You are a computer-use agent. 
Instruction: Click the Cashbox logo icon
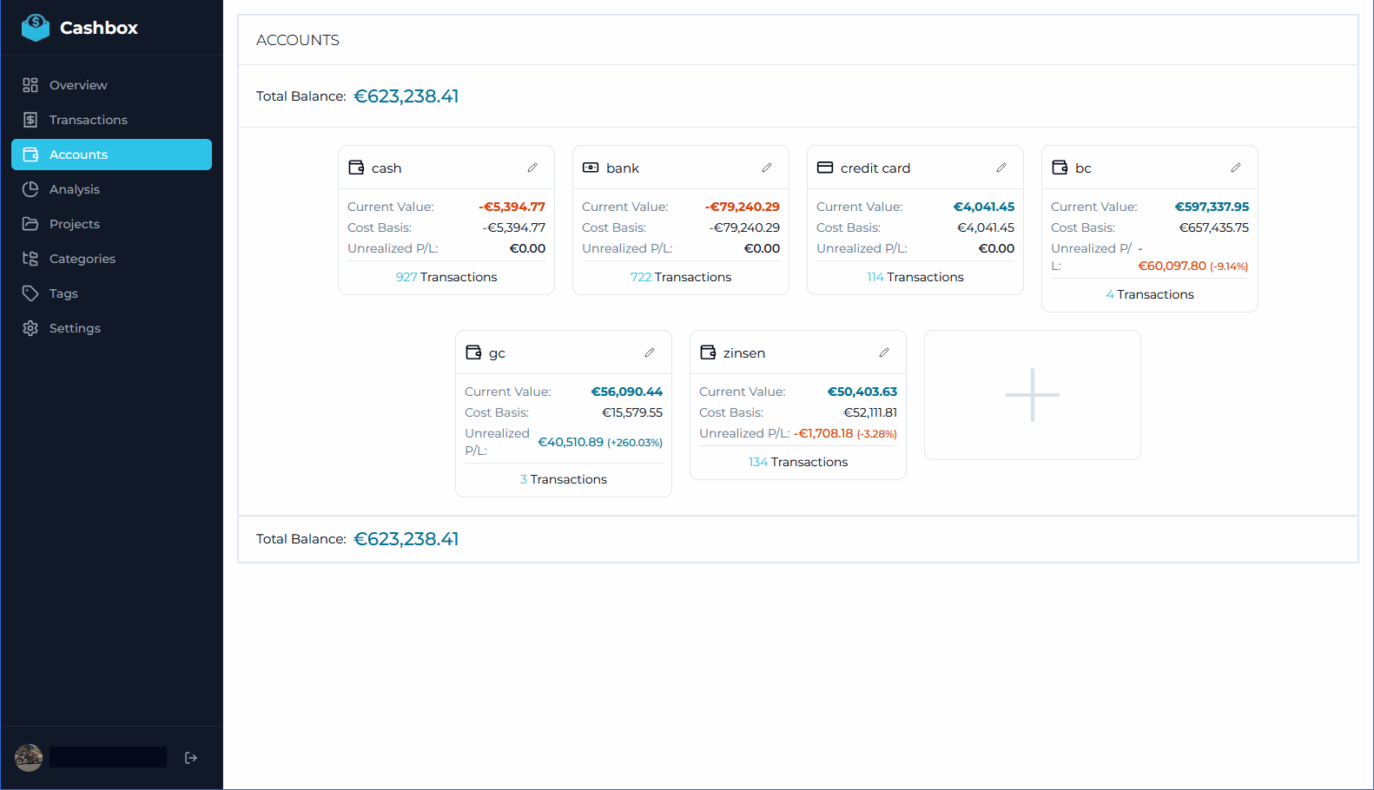tap(36, 28)
